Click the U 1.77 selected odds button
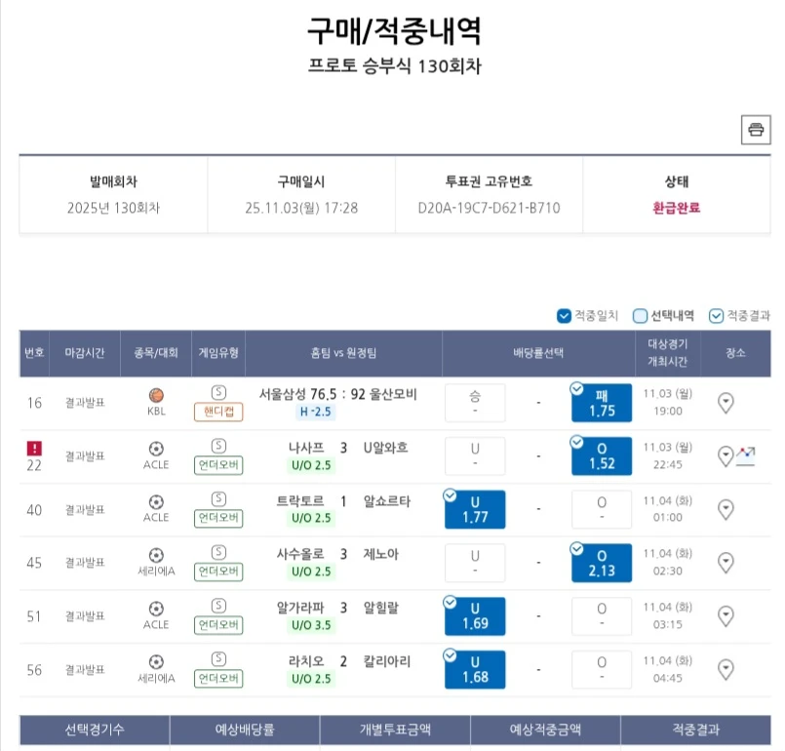The width and height of the screenshot is (785, 751). click(x=475, y=509)
